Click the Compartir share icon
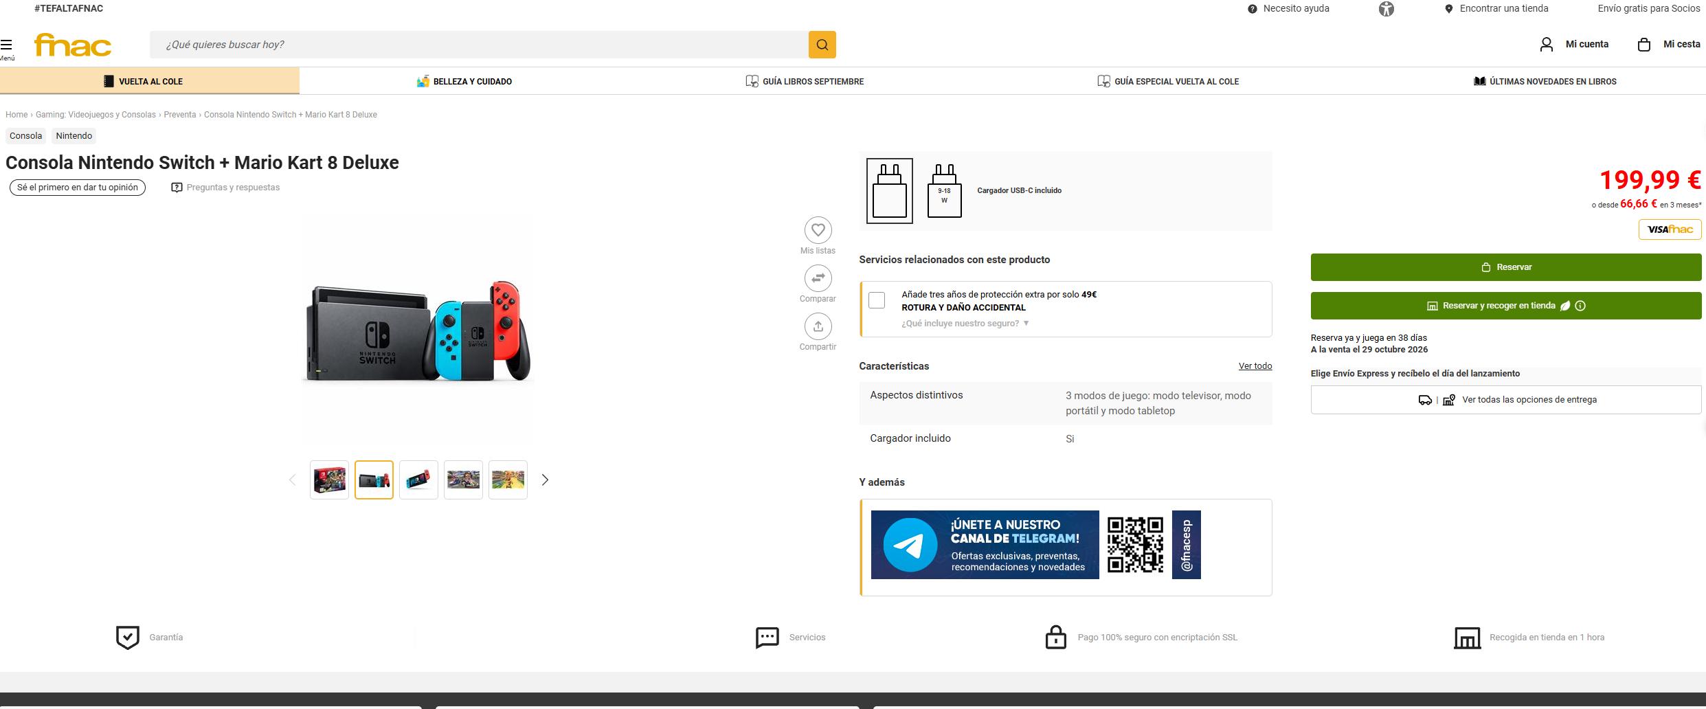This screenshot has height=709, width=1706. tap(818, 326)
